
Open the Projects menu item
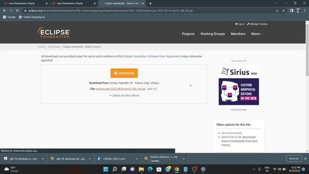point(188,34)
